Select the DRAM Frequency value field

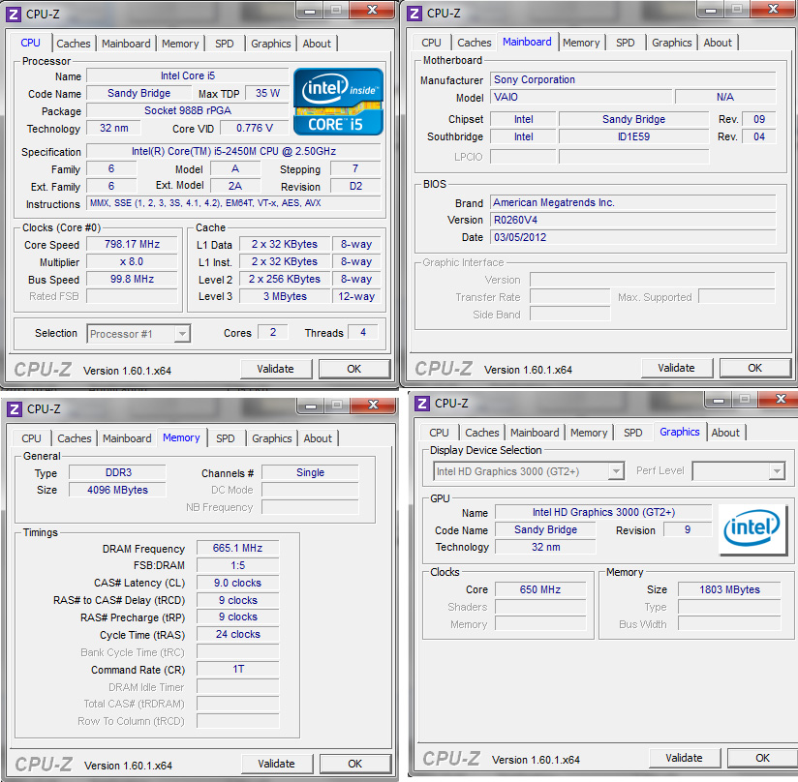pyautogui.click(x=237, y=548)
